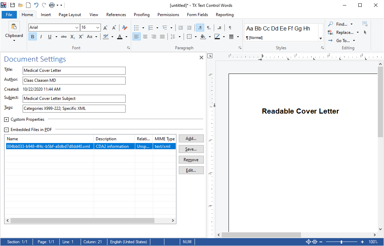This screenshot has width=384, height=246.
Task: Switch to the References tab
Action: tap(116, 15)
